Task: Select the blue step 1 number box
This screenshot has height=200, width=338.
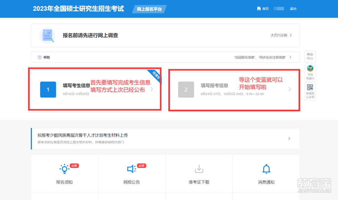Action: click(48, 89)
